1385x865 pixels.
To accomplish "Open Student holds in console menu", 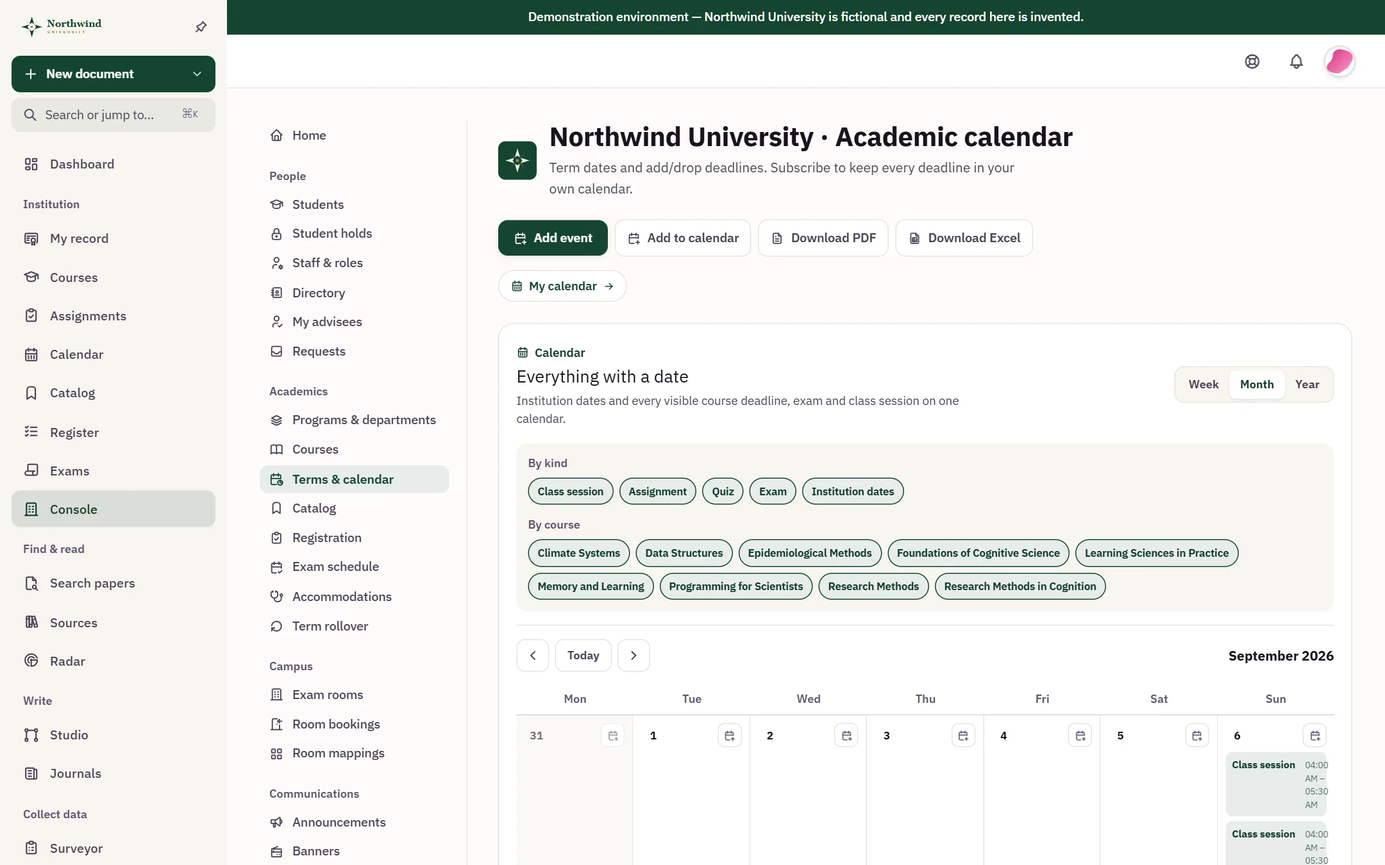I will 354,233.
